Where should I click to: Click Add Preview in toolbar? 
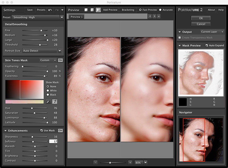tap(110, 10)
